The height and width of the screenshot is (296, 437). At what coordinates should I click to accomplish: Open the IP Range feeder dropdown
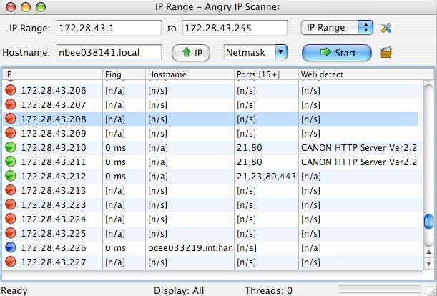336,28
